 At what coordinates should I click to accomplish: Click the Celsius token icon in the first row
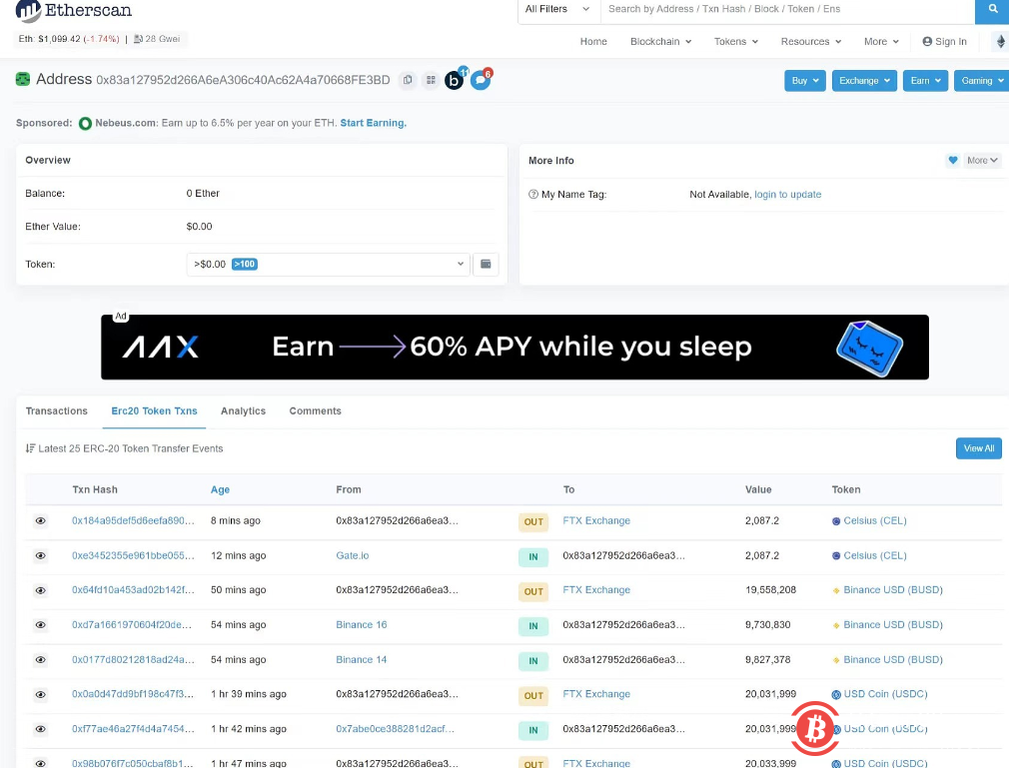point(836,521)
